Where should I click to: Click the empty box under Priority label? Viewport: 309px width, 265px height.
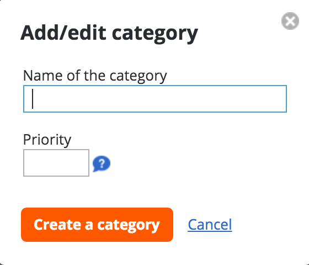pos(56,163)
